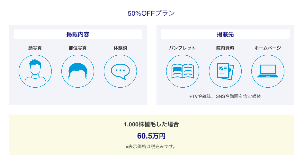Click the 50%OFFプラン heading
This screenshot has width=304, height=159.
point(151,13)
